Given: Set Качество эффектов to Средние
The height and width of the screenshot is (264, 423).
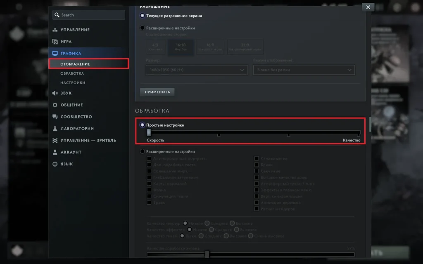Looking at the screenshot, I should click(211, 229).
